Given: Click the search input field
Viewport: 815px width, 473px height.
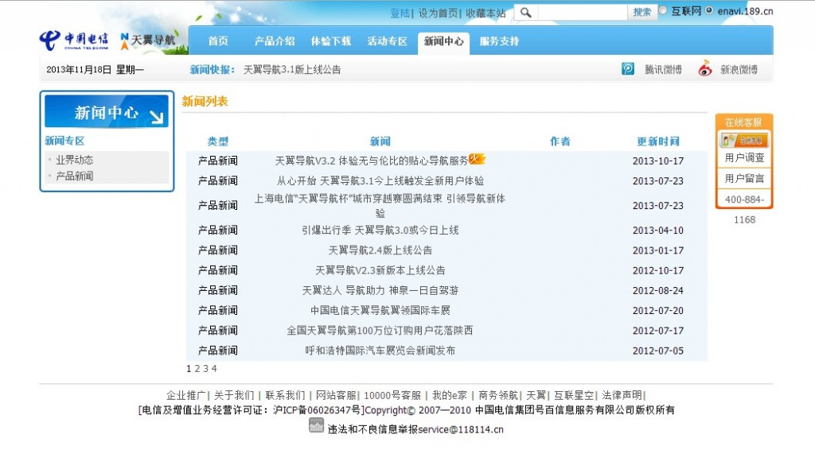Looking at the screenshot, I should [x=582, y=12].
